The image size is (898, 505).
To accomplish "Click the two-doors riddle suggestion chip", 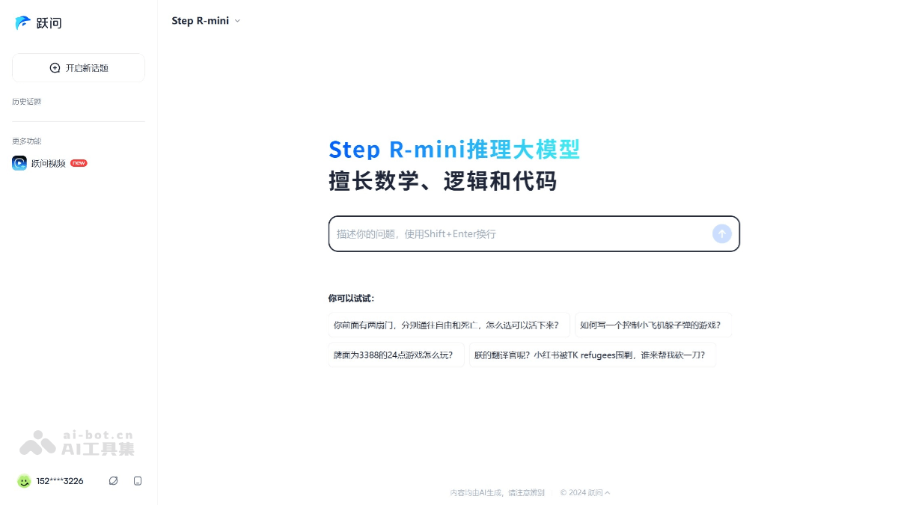I will tap(447, 325).
